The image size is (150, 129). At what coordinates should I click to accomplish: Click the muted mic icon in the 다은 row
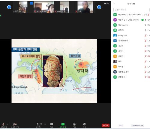[x=145, y=61]
